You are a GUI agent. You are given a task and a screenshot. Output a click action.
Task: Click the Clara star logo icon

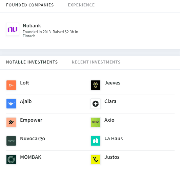(96, 104)
